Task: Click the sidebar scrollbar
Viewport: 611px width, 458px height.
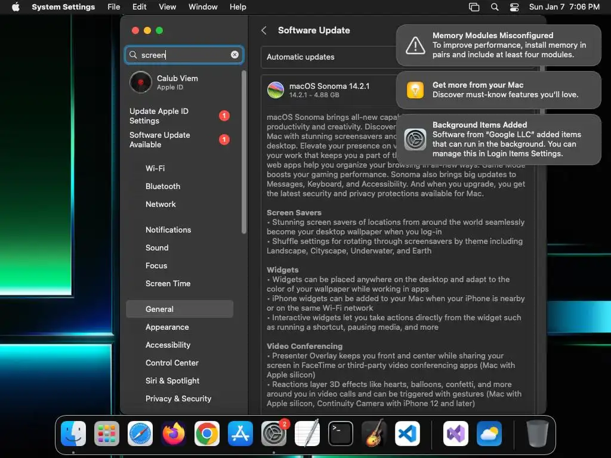Action: pyautogui.click(x=244, y=152)
